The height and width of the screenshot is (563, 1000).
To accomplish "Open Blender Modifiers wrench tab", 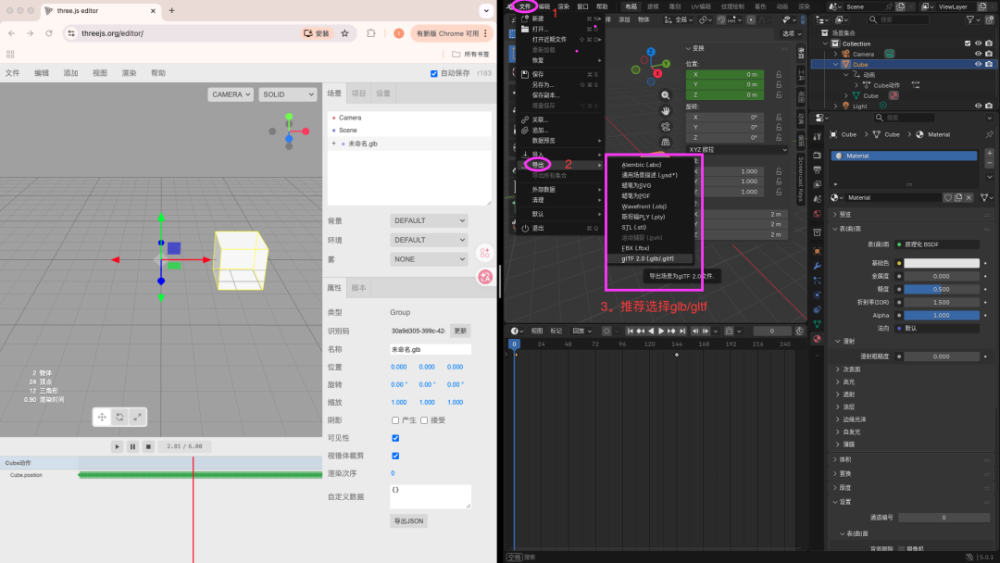I will click(817, 266).
